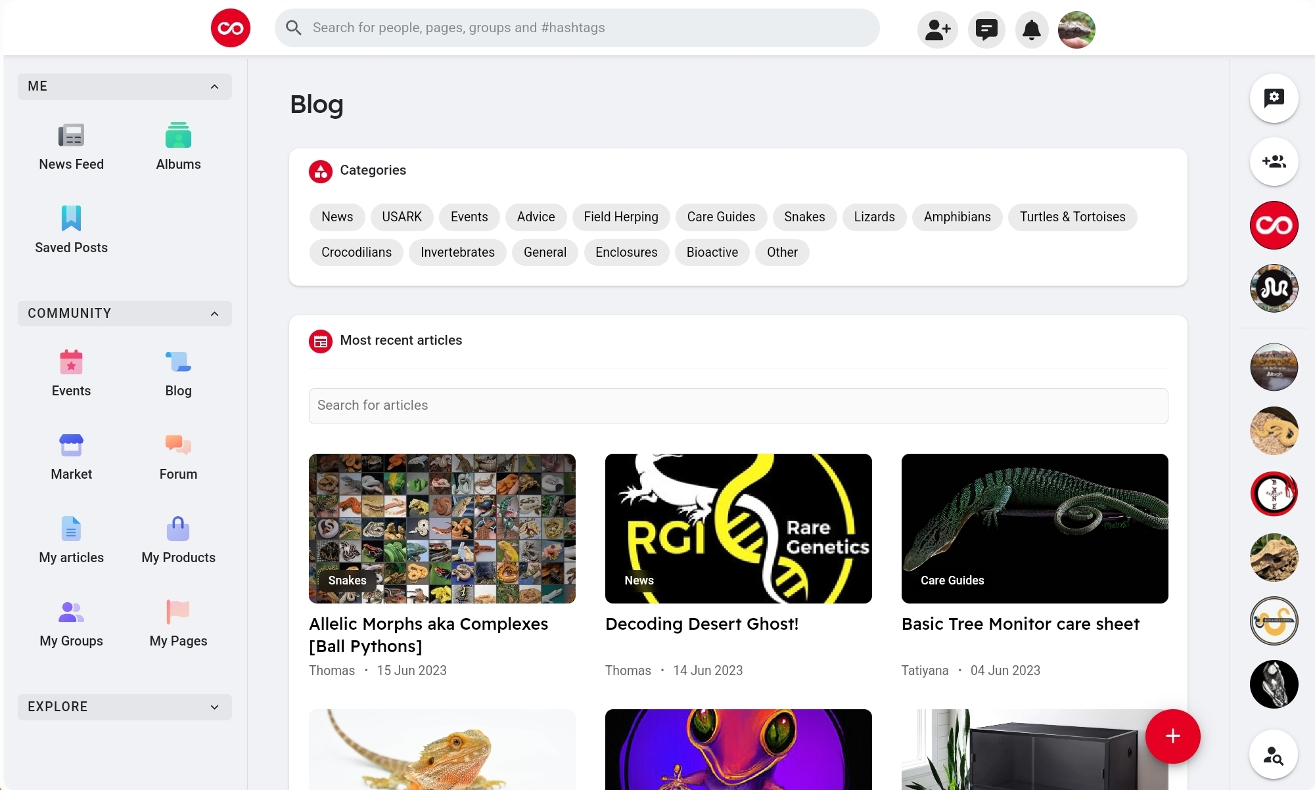Select the Bioactive category
The image size is (1315, 790).
coord(712,252)
